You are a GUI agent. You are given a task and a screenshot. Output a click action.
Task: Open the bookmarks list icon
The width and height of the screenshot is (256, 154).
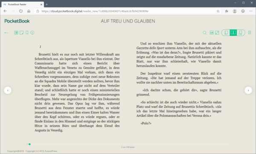pos(27,33)
